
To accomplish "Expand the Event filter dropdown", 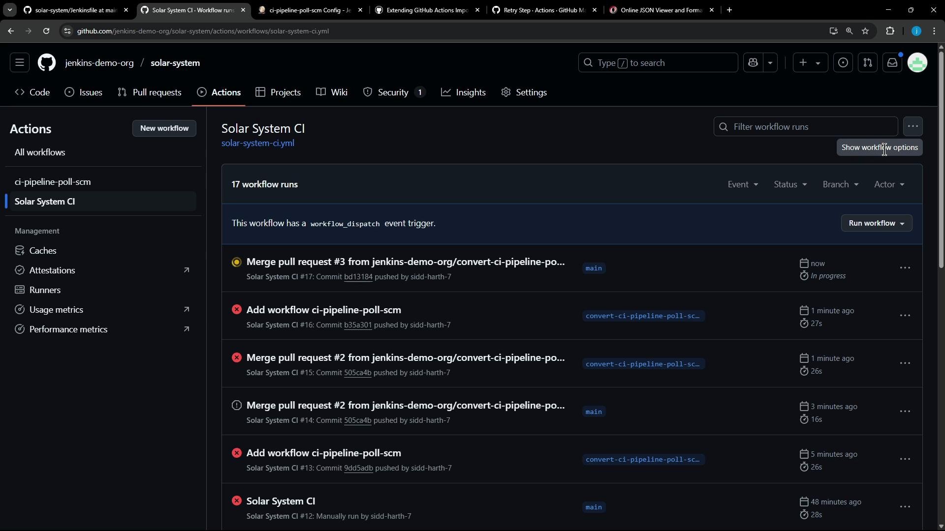I will click(743, 184).
